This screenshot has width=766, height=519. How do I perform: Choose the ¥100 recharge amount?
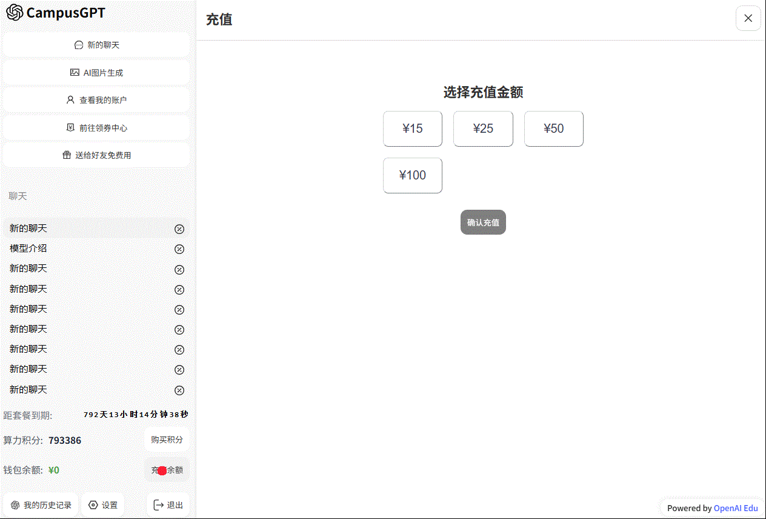pos(413,175)
